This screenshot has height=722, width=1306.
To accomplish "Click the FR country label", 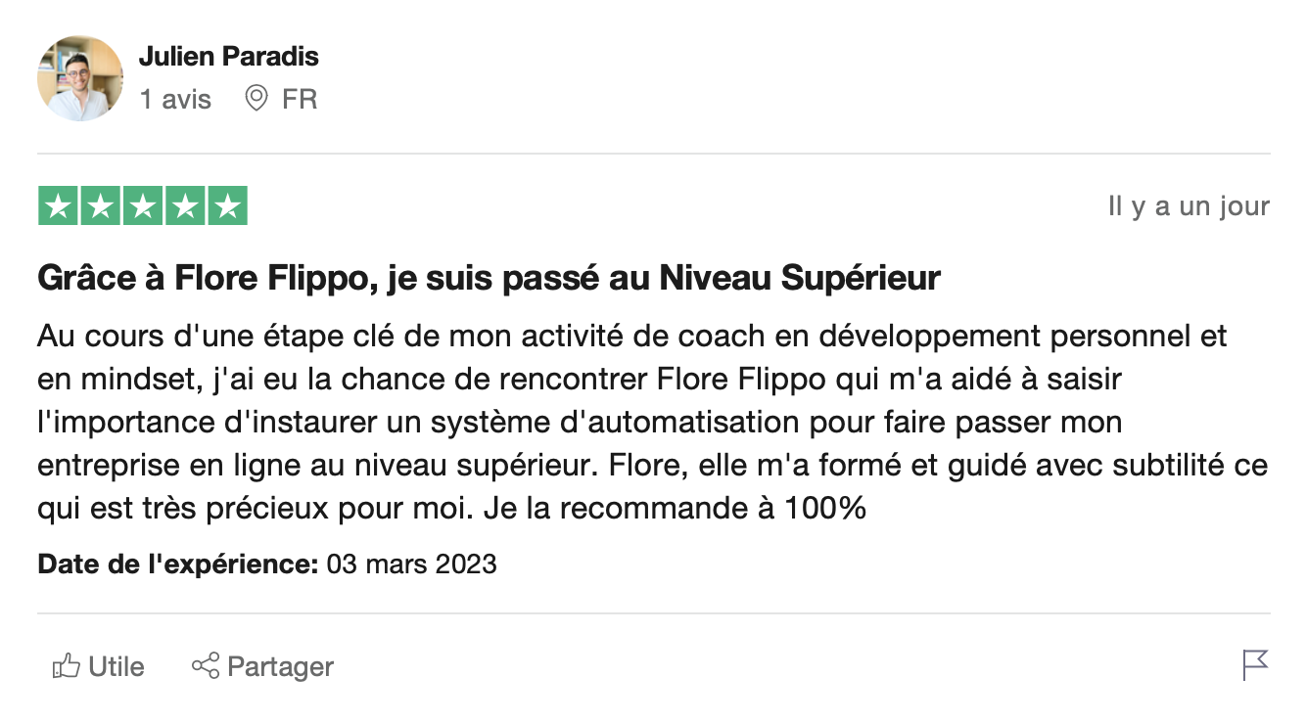I will (x=300, y=99).
